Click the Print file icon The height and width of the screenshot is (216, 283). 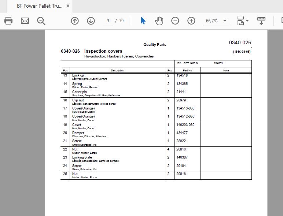(x=8, y=21)
